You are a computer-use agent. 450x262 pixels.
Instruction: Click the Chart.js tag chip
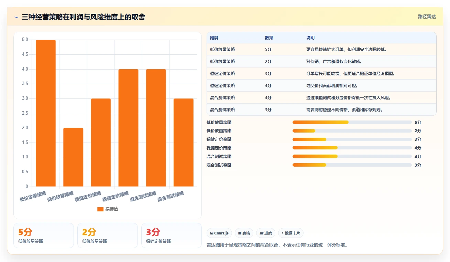coord(219,233)
